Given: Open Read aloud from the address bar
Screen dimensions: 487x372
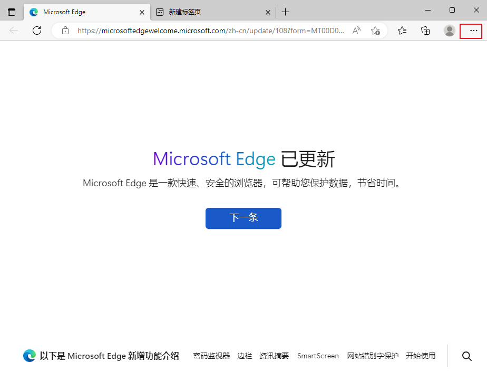Looking at the screenshot, I should pos(356,31).
